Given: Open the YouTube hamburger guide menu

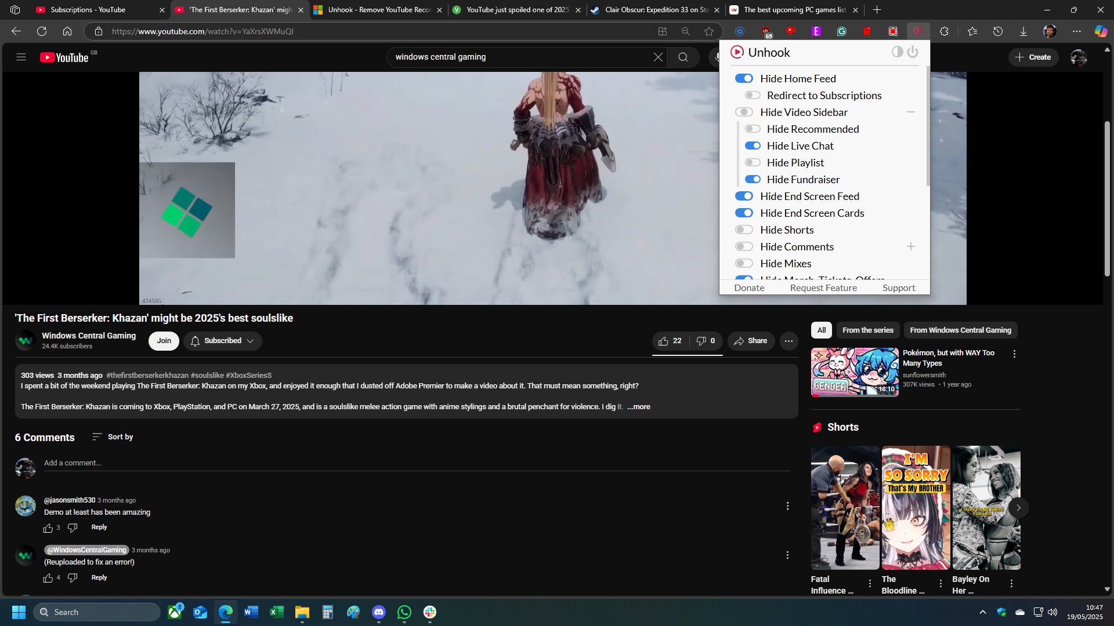Looking at the screenshot, I should (21, 57).
